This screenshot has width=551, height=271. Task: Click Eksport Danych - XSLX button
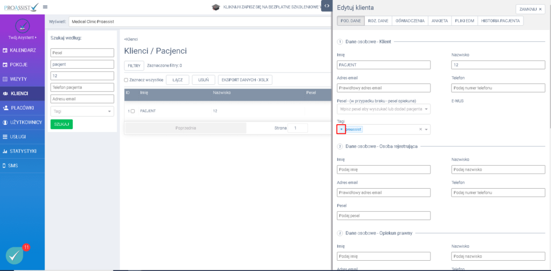click(x=245, y=80)
